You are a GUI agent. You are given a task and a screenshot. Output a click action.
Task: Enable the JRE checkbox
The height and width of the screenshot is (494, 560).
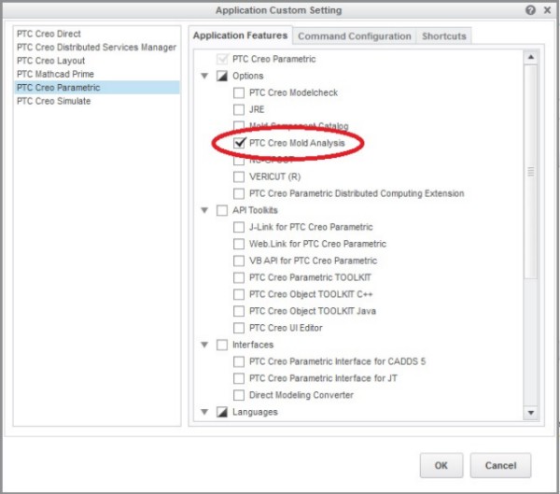[x=239, y=109]
